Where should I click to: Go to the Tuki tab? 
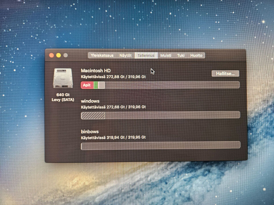click(x=181, y=55)
